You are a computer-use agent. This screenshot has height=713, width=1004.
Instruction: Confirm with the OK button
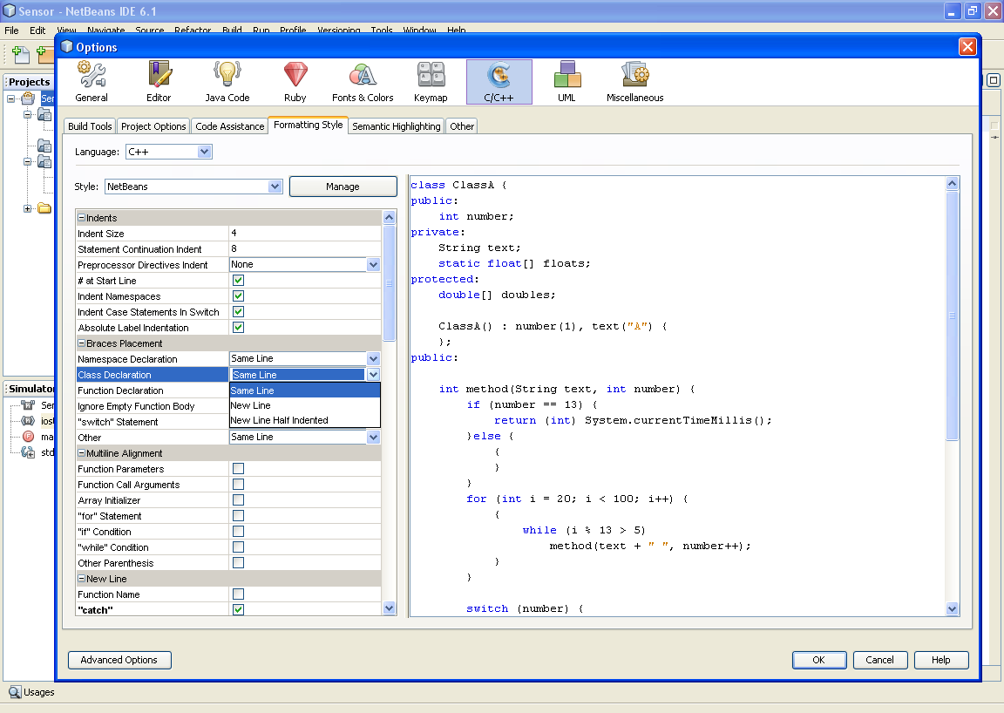pyautogui.click(x=819, y=660)
